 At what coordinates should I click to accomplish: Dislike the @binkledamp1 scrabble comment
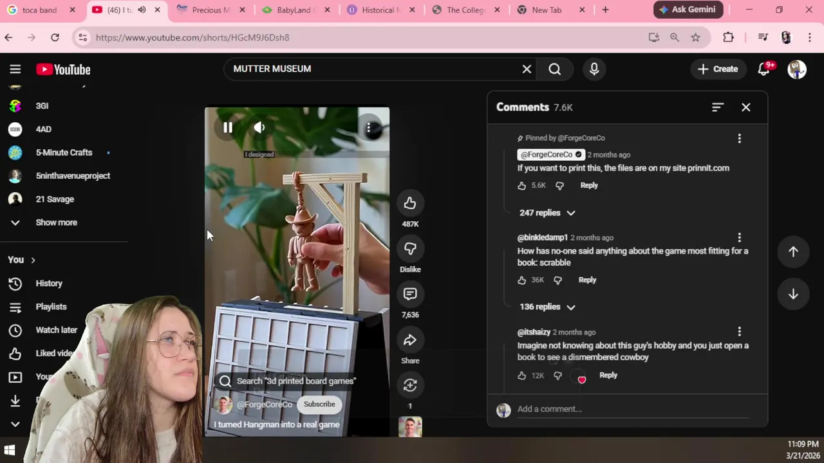[x=558, y=280]
